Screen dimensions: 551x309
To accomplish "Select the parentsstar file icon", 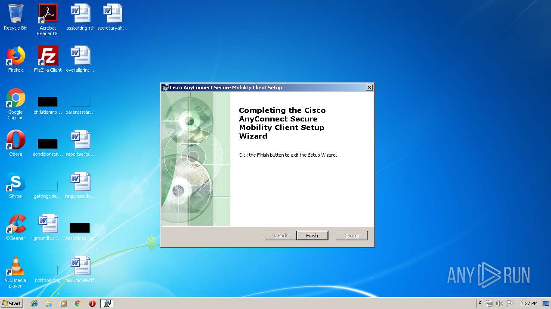I will pos(80,106).
